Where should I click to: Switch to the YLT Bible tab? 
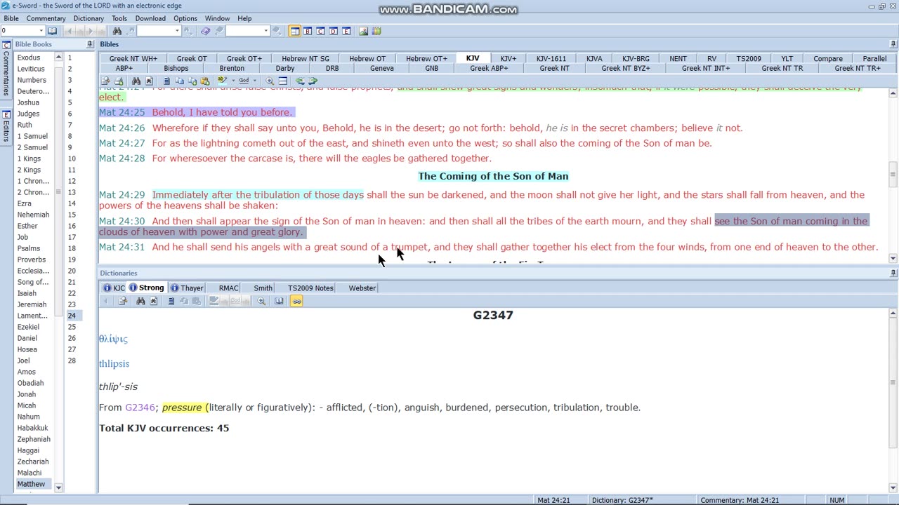[787, 59]
